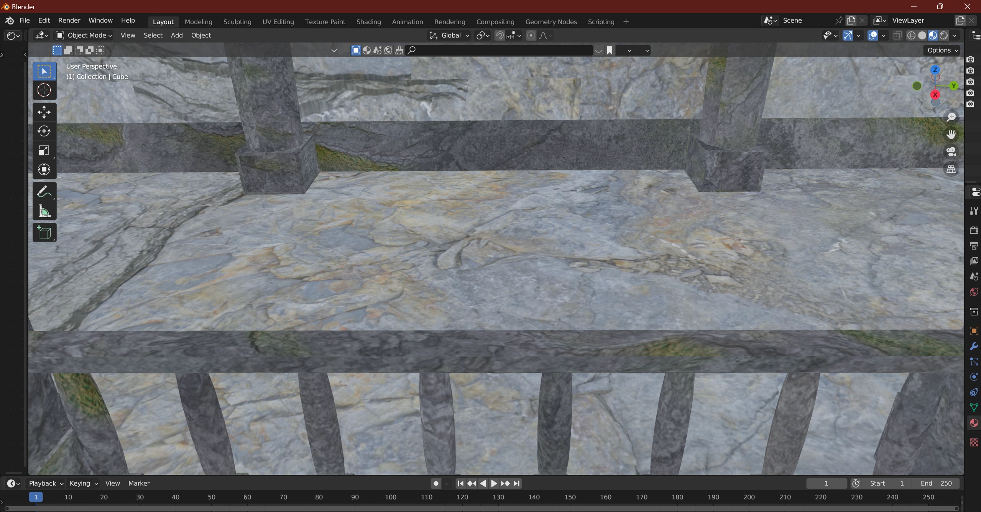Screen dimensions: 981x512
Task: Click the red X axis gizmo
Action: pos(935,95)
